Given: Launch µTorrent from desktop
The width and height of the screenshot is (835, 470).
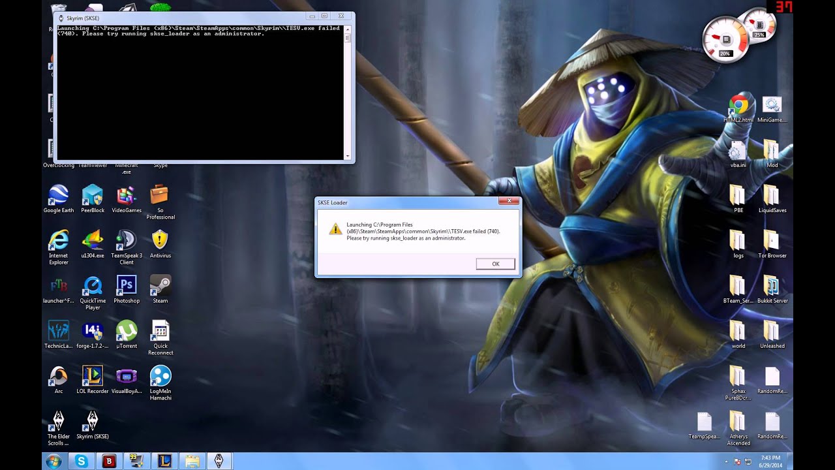Looking at the screenshot, I should 127,334.
